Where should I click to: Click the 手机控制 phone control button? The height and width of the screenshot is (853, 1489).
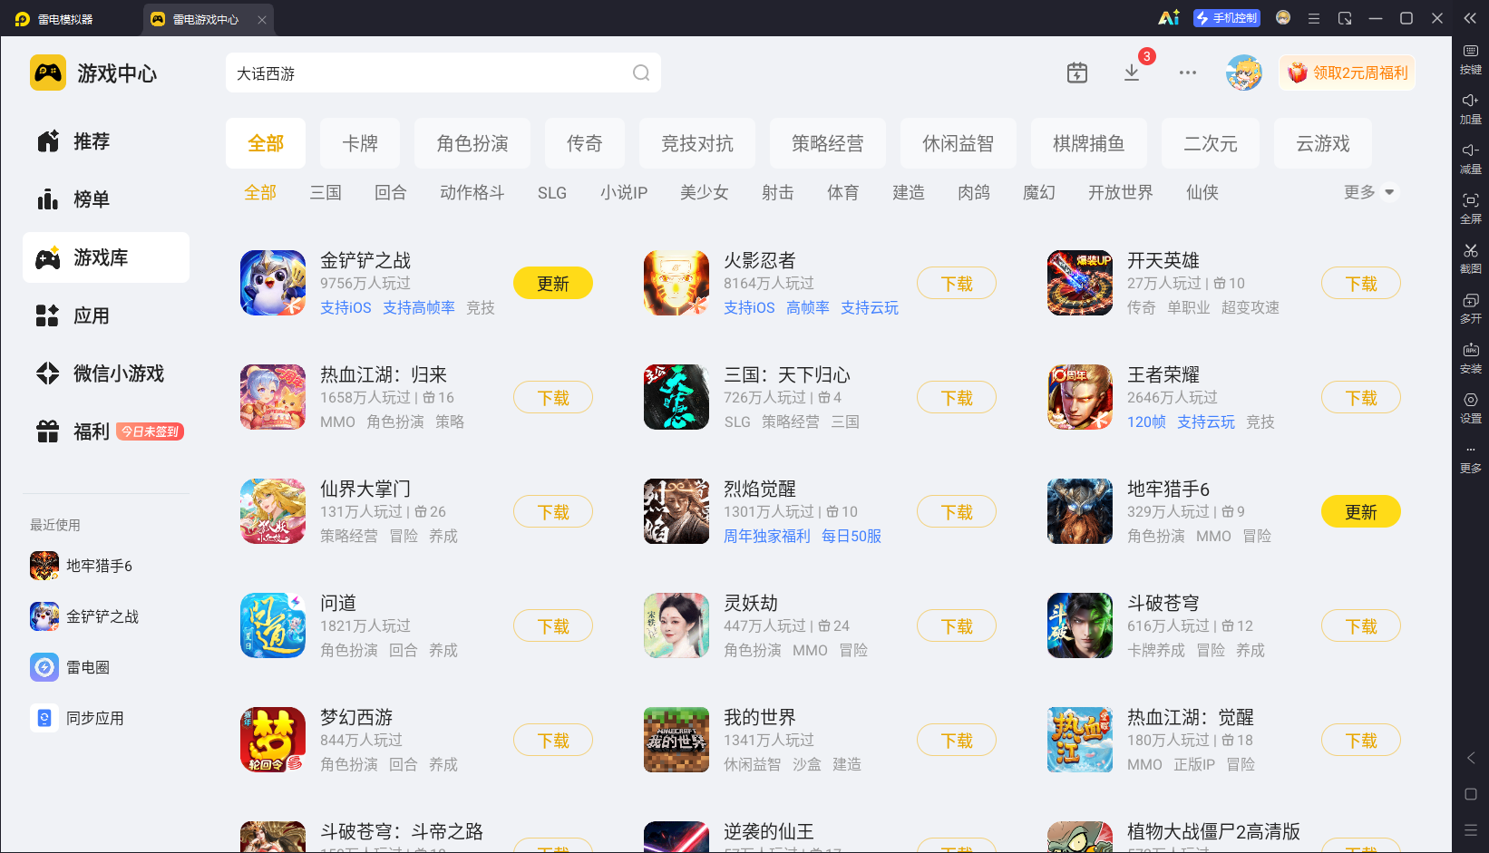pos(1227,18)
